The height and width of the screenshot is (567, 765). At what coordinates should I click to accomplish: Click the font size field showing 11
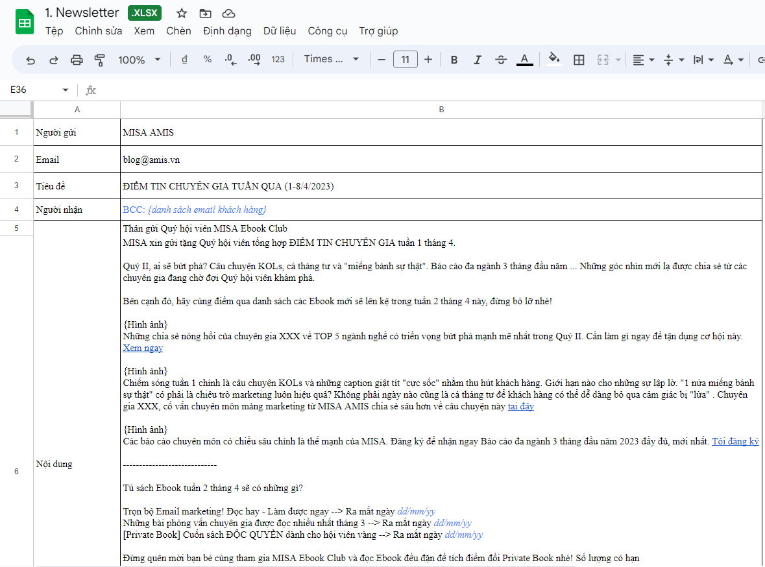click(405, 60)
